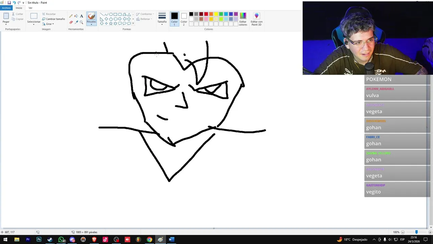This screenshot has width=433, height=244.
Task: Select the Eraser tool
Action: click(x=71, y=22)
